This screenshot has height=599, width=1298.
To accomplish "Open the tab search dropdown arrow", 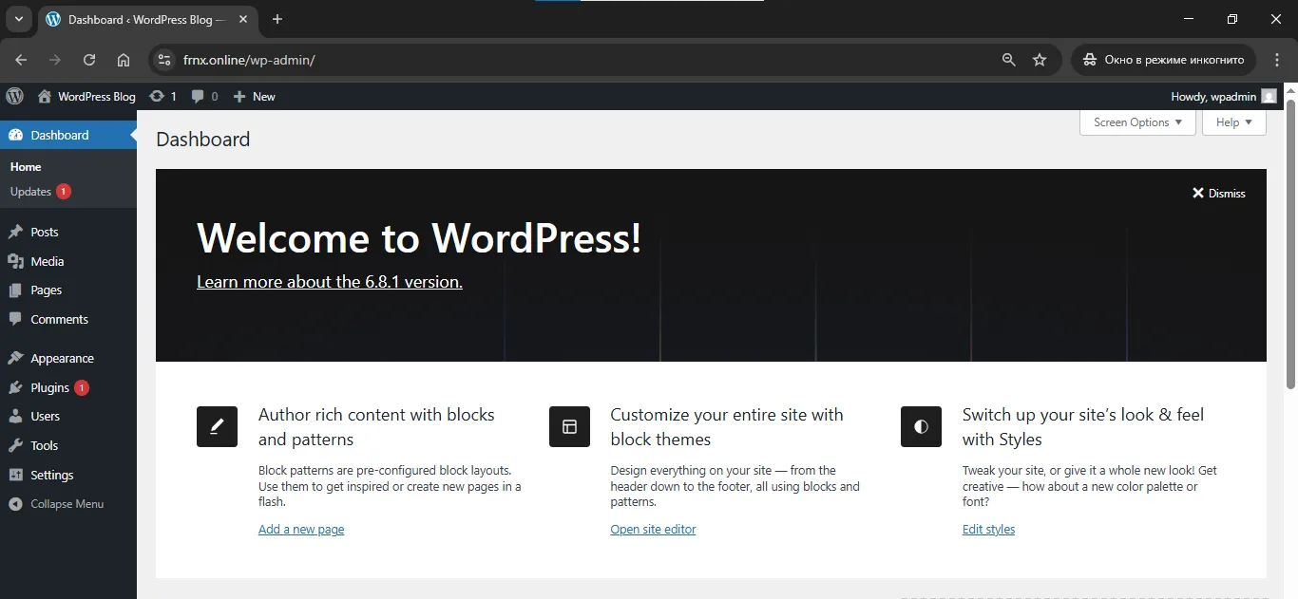I will (18, 19).
